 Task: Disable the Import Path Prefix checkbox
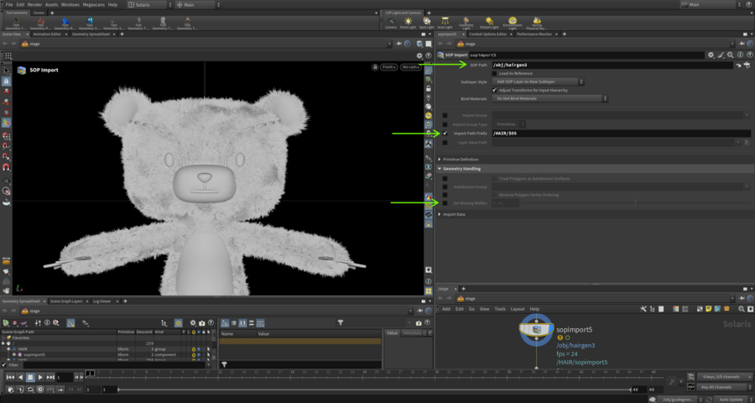pyautogui.click(x=445, y=133)
